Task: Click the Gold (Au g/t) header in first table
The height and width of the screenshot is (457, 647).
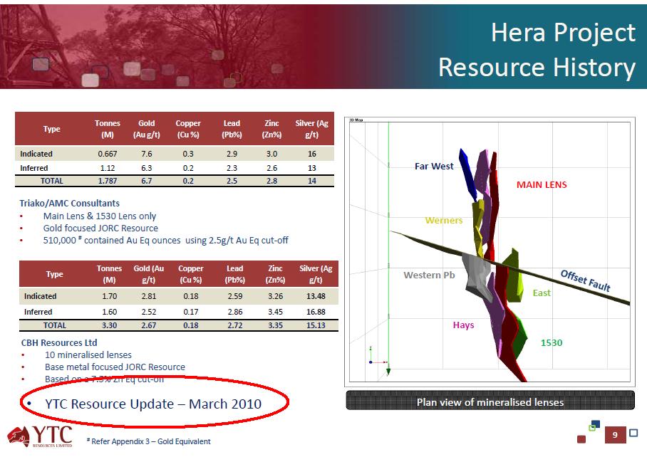Action: click(x=147, y=129)
